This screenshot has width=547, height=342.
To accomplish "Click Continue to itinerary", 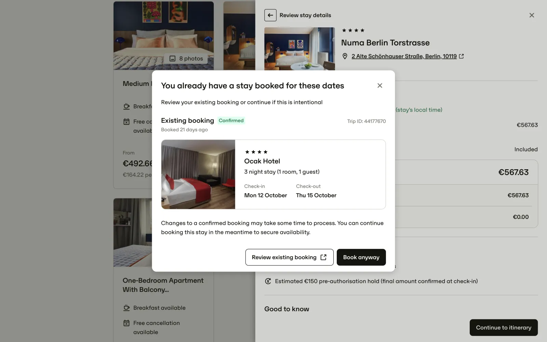I will tap(504, 328).
